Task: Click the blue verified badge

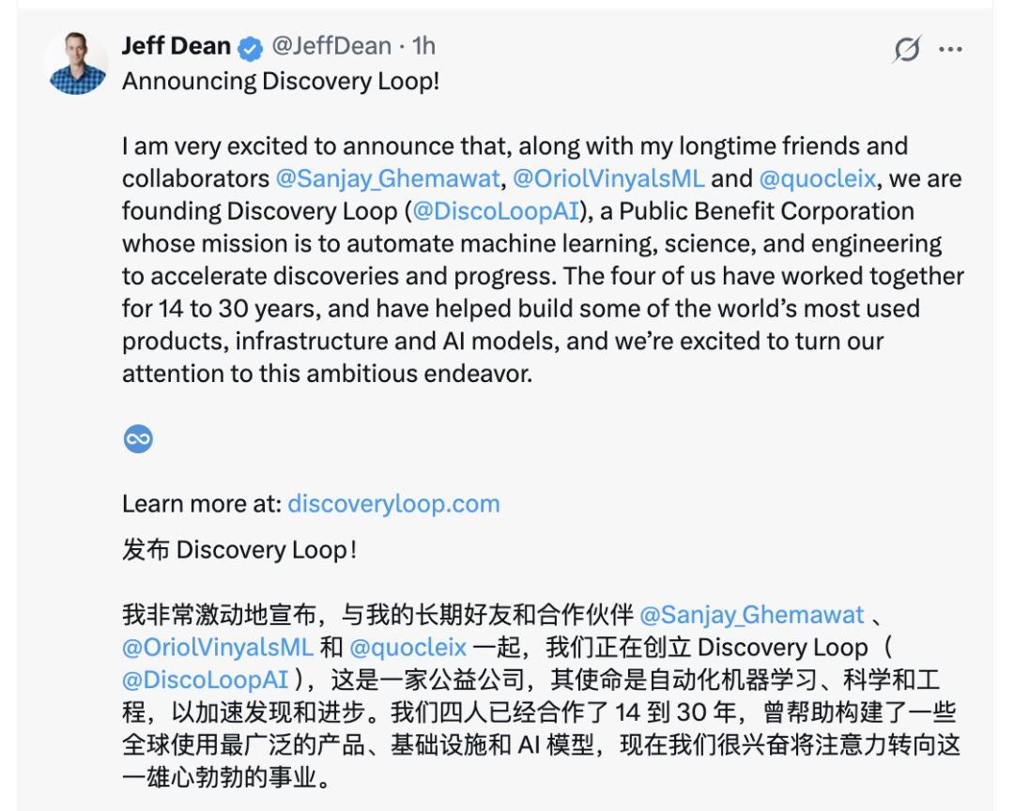Action: click(251, 49)
